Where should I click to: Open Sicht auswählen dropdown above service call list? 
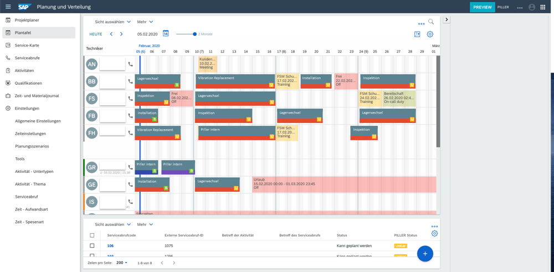pos(112,224)
